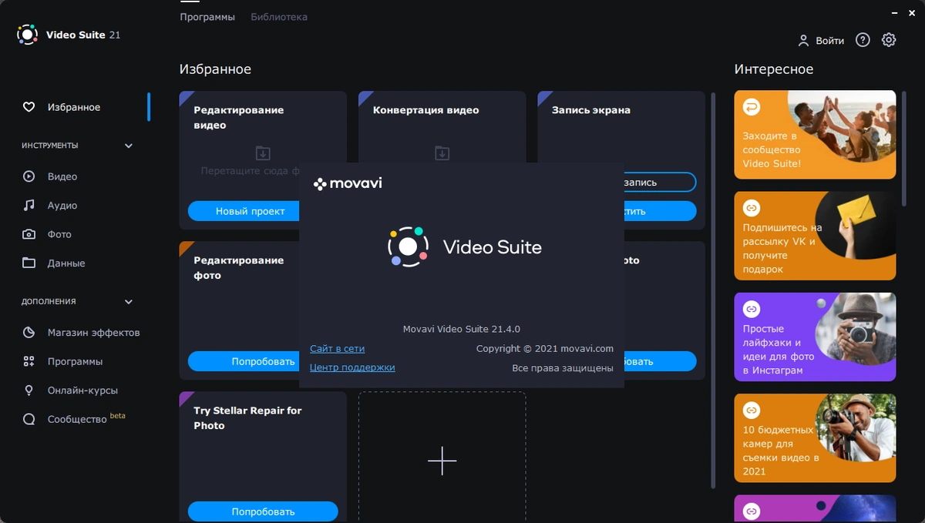Click the Video Suite logo icon
The width and height of the screenshot is (925, 523).
27,35
